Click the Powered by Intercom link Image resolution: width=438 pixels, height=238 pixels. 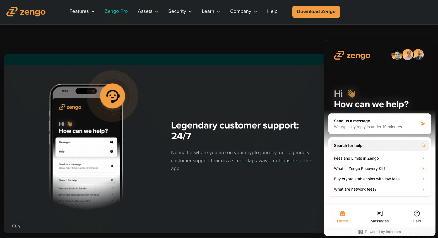point(380,232)
